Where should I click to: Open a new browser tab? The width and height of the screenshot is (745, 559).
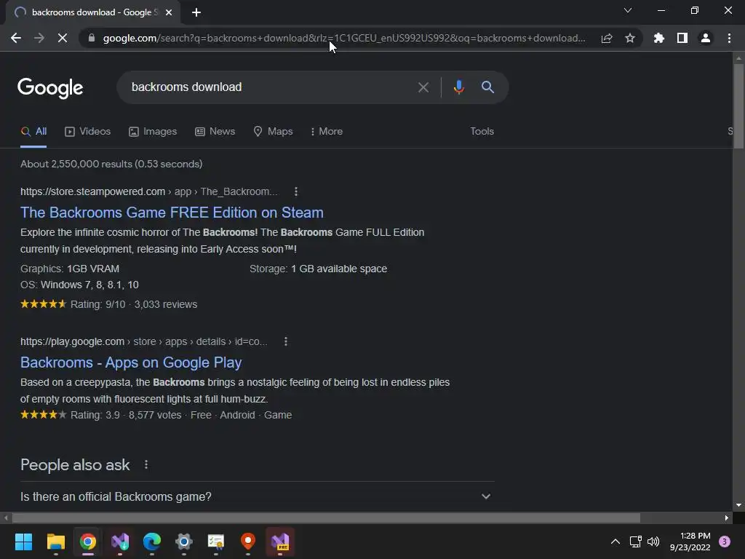pos(196,13)
